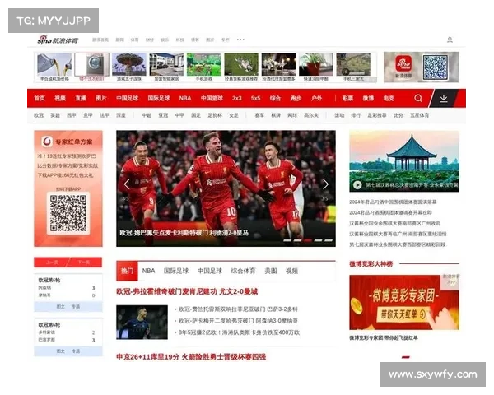Screen dimensions: 494x395
Task: Open headline 申京26+11库里19分 火箭险胜勇士
Action: coord(191,357)
